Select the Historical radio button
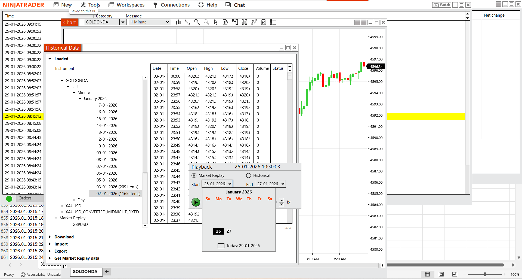Image resolution: width=522 pixels, height=279 pixels. 249,175
